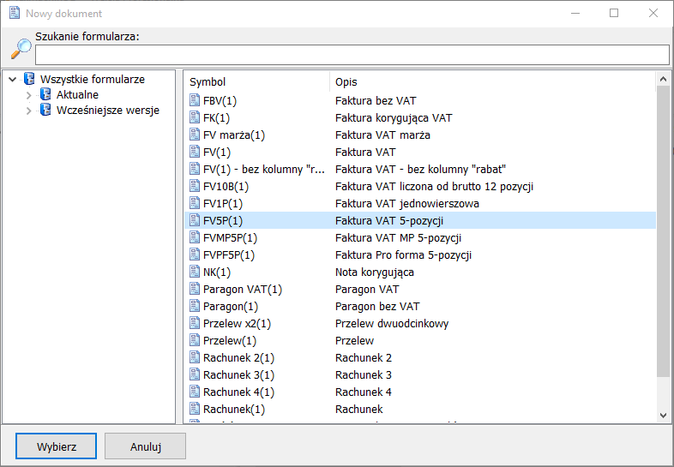This screenshot has height=467, width=674.
Task: Select Wszystkie formularze in the tree
Action: click(93, 80)
